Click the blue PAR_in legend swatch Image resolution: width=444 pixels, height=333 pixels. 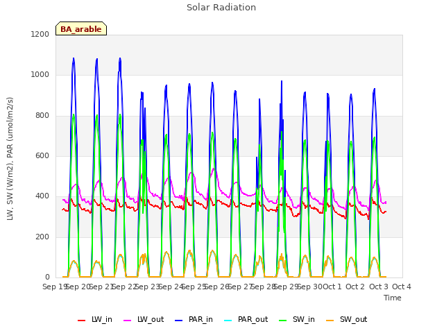click(179, 321)
